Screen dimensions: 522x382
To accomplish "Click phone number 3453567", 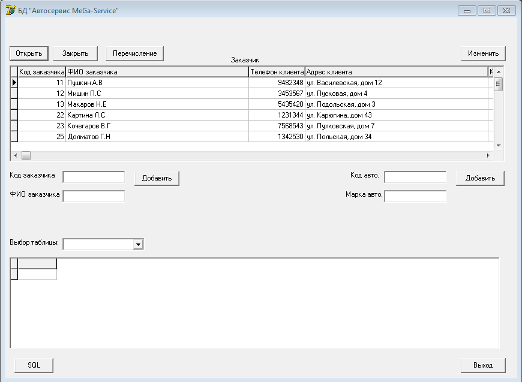I will click(277, 94).
